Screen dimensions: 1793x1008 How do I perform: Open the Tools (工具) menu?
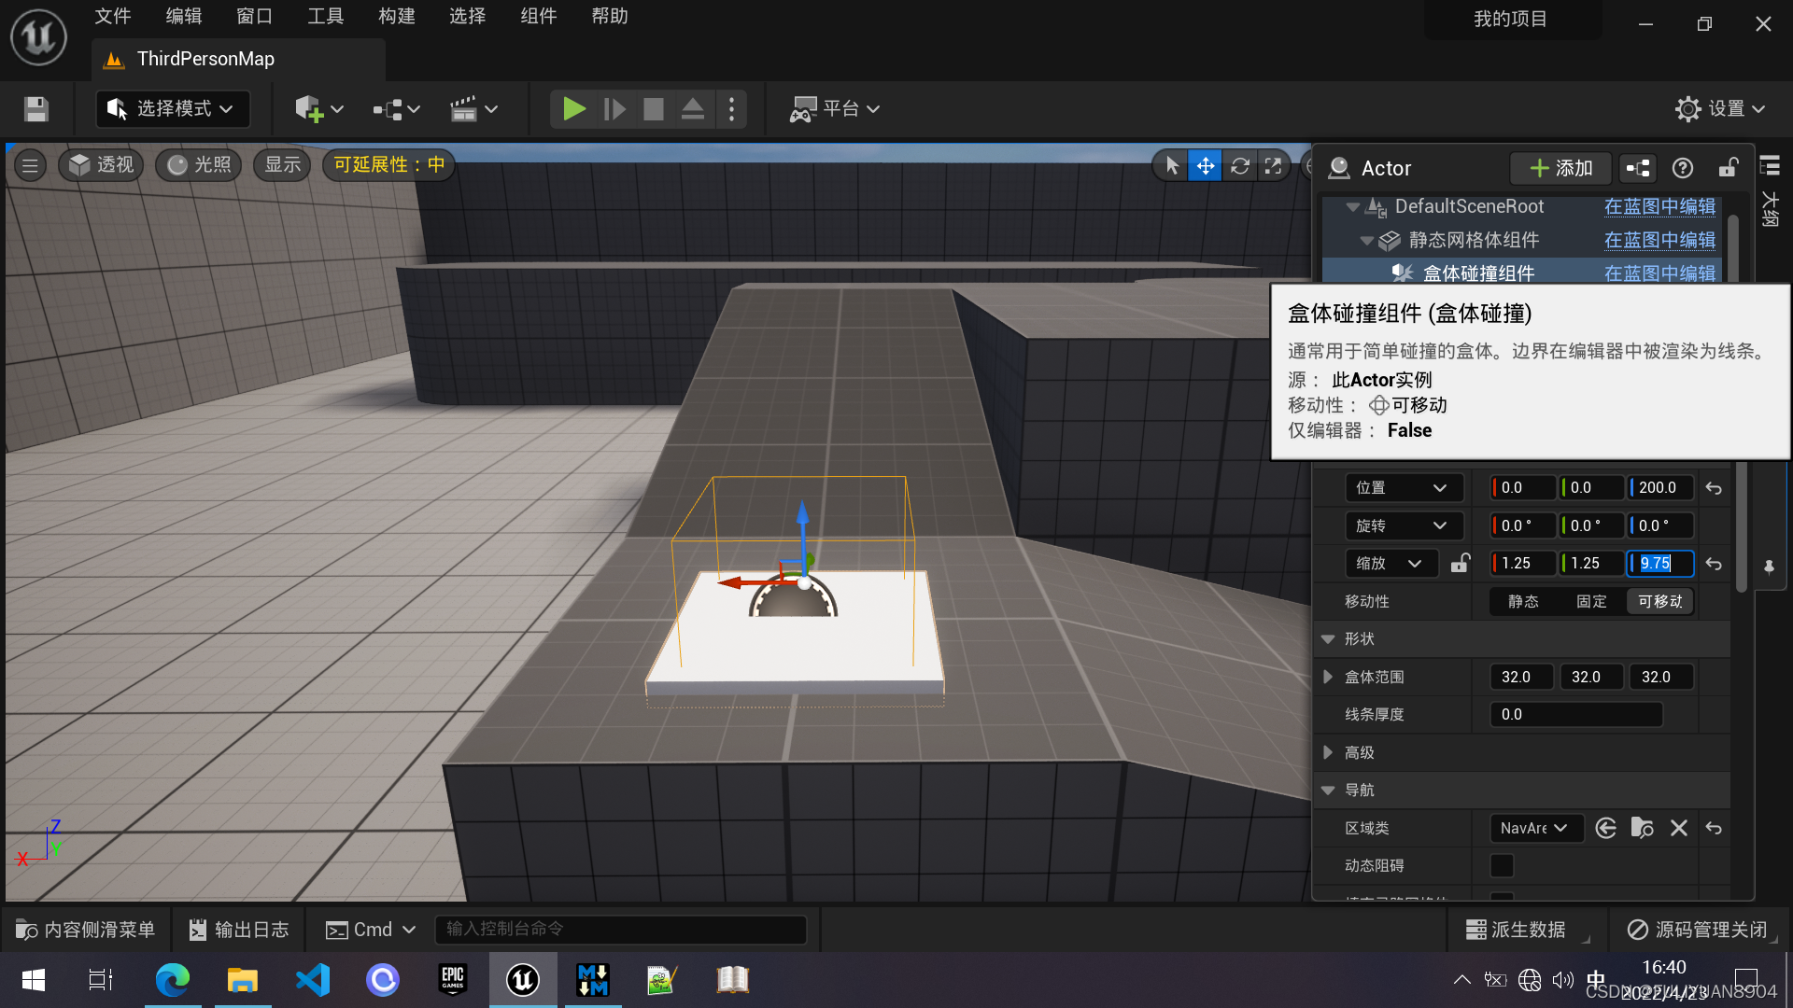(x=325, y=17)
